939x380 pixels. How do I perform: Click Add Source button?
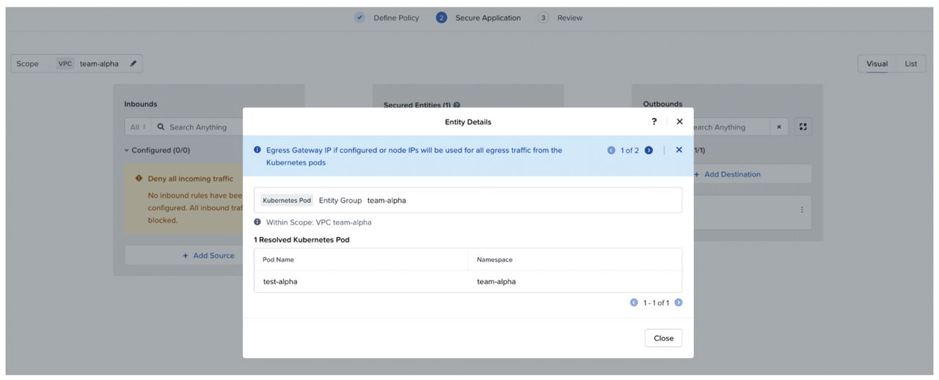click(209, 256)
